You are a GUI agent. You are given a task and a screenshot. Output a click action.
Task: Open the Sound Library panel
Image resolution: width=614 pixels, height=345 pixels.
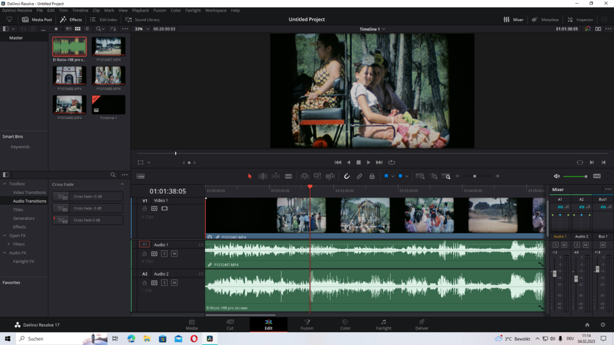point(142,20)
